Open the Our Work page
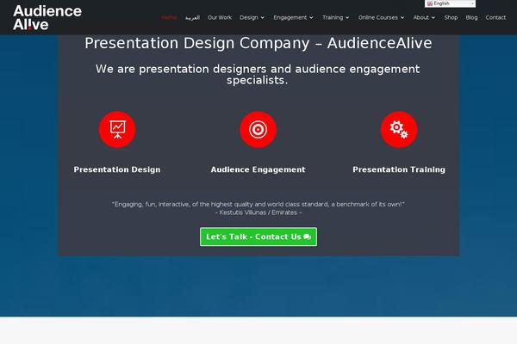The height and width of the screenshot is (344, 517). point(220,17)
